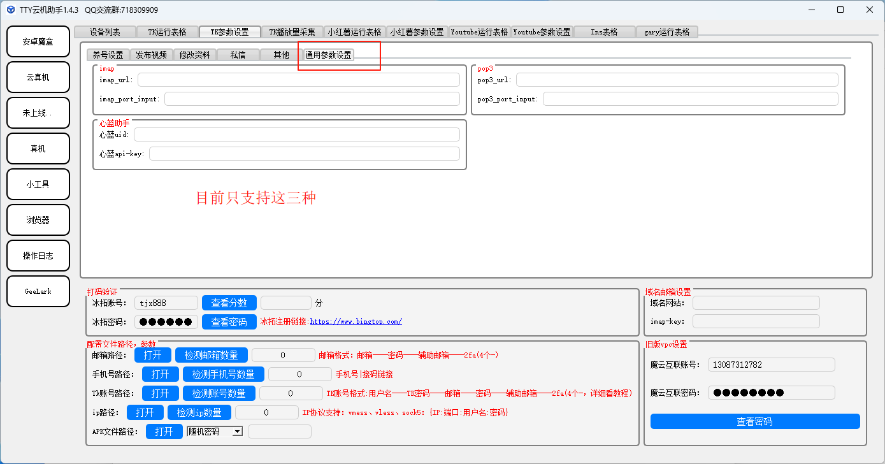Click 查看密码 next to 冰拓密码
This screenshot has width=885, height=464.
pyautogui.click(x=229, y=322)
